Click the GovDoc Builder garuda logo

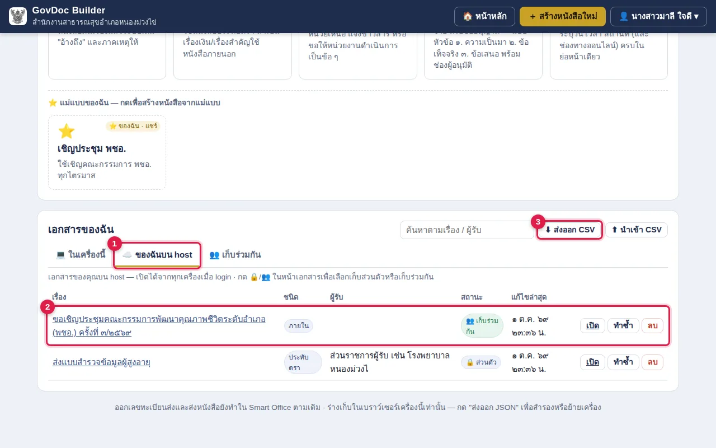pyautogui.click(x=18, y=16)
